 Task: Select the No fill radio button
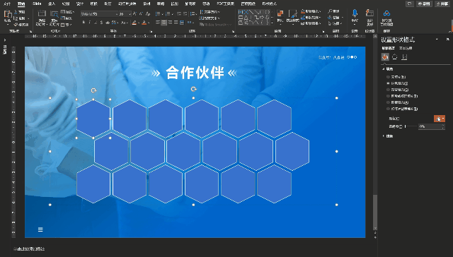pos(389,77)
